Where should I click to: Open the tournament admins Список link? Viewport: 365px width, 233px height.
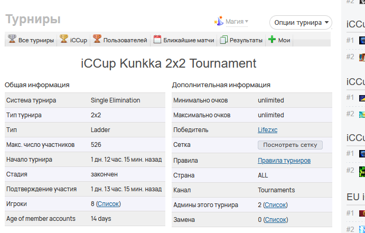[275, 205]
